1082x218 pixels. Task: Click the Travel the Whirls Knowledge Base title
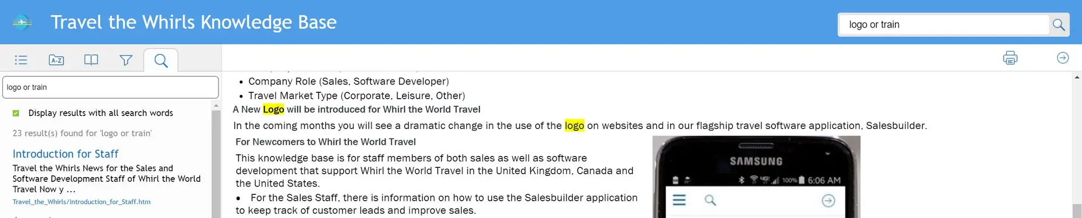tap(194, 23)
